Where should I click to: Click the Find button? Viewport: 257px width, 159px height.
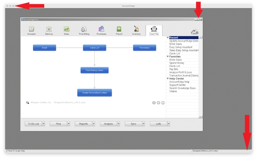pos(58,124)
